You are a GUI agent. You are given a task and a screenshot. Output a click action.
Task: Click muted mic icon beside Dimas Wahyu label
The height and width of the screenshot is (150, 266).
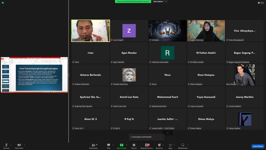189,128
